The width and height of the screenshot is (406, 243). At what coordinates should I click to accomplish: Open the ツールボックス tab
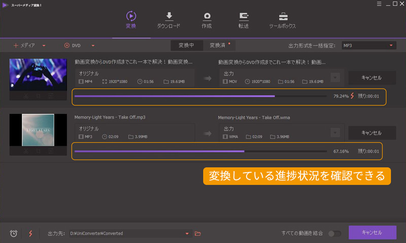pos(283,20)
